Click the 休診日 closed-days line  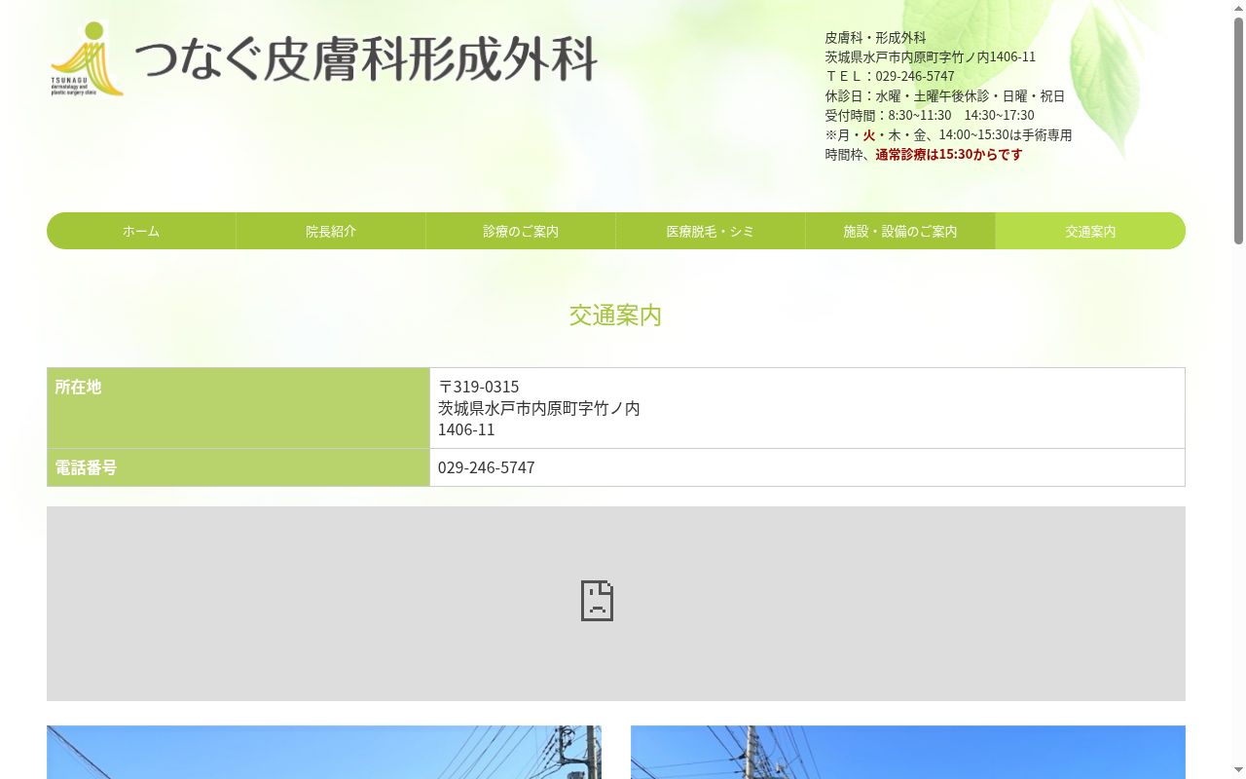pos(945,95)
